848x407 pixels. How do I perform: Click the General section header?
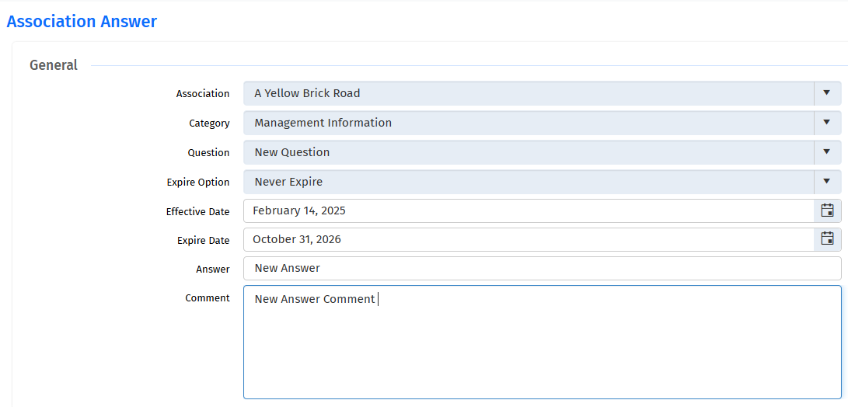click(x=54, y=65)
